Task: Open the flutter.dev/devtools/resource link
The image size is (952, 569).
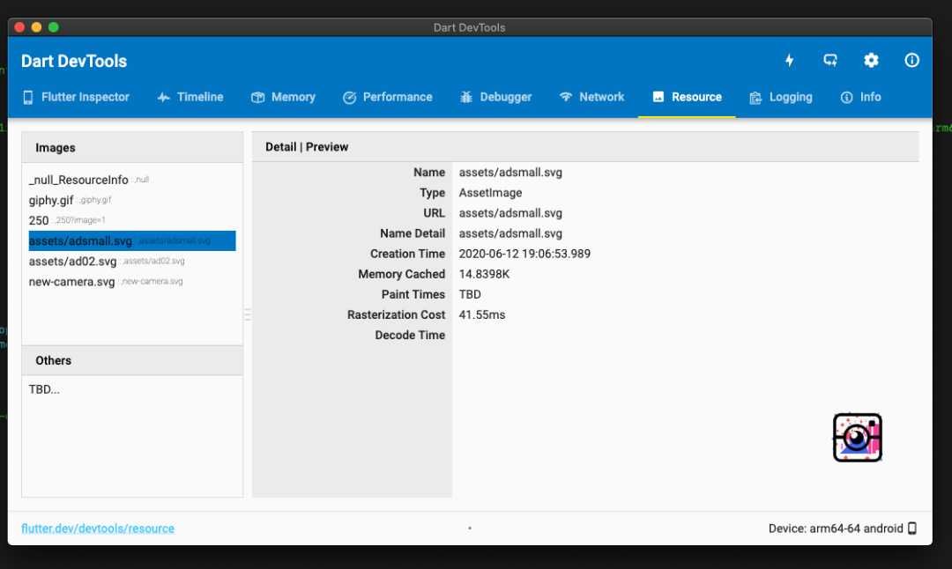Action: [x=98, y=528]
